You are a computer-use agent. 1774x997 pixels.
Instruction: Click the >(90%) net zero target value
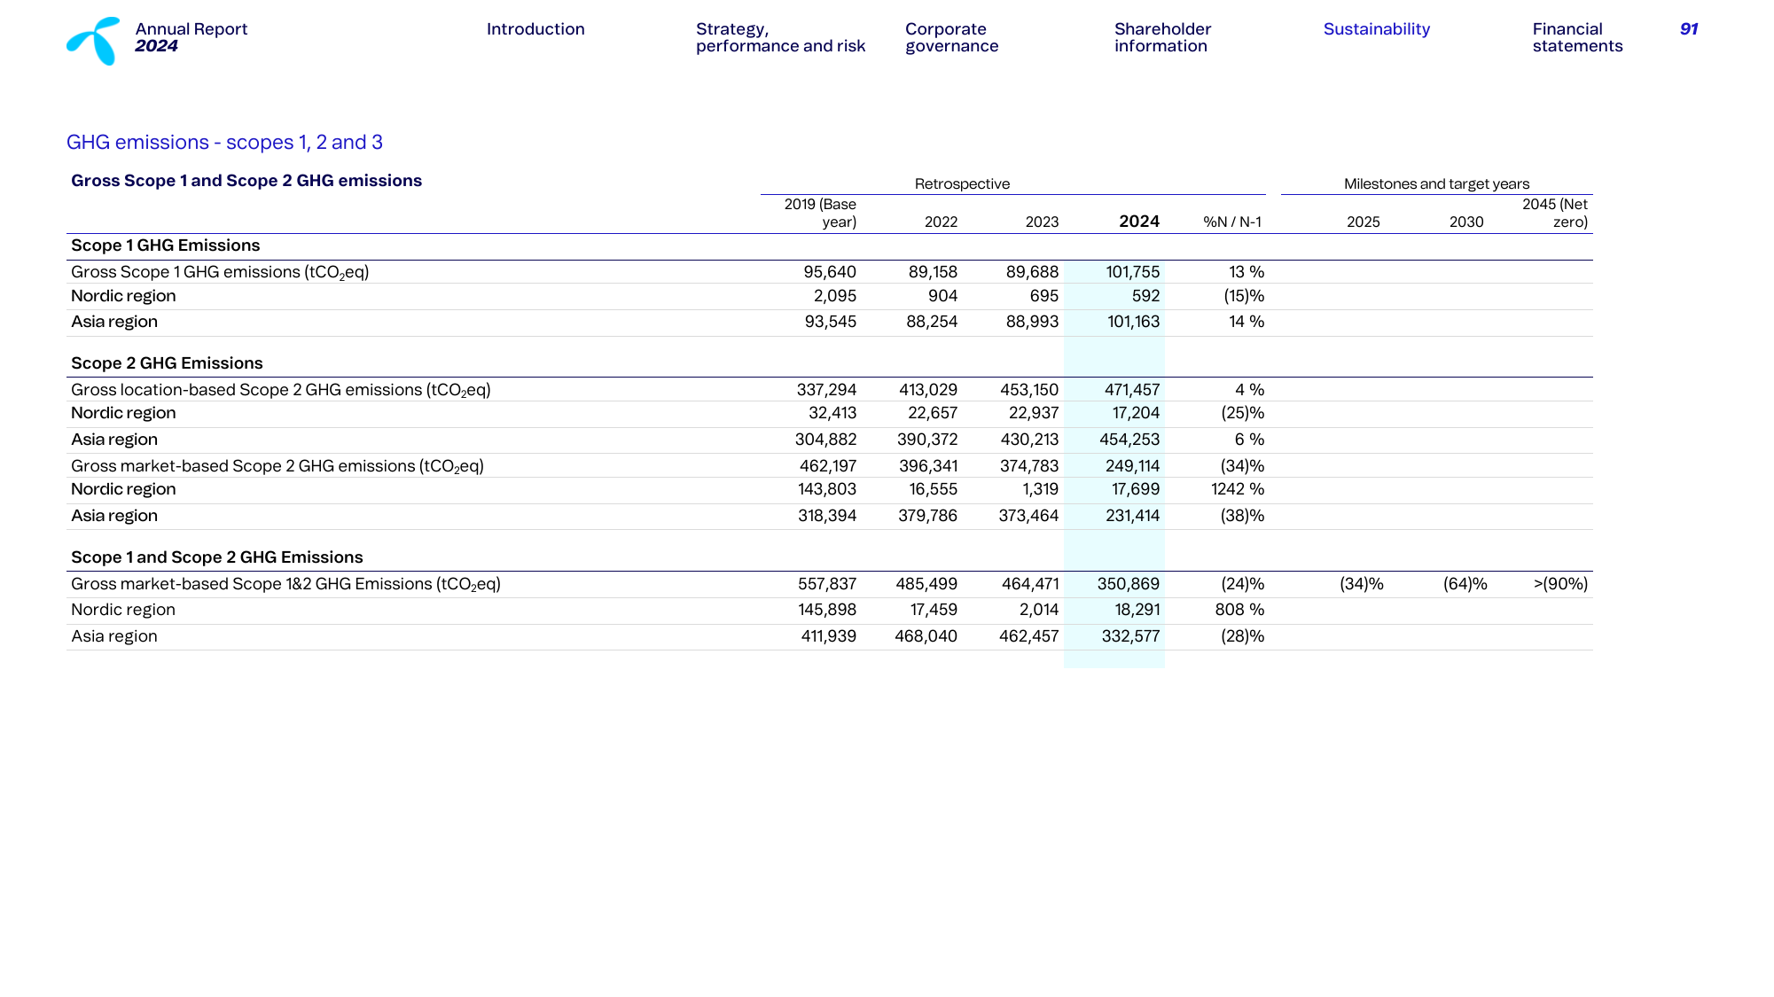[1560, 584]
